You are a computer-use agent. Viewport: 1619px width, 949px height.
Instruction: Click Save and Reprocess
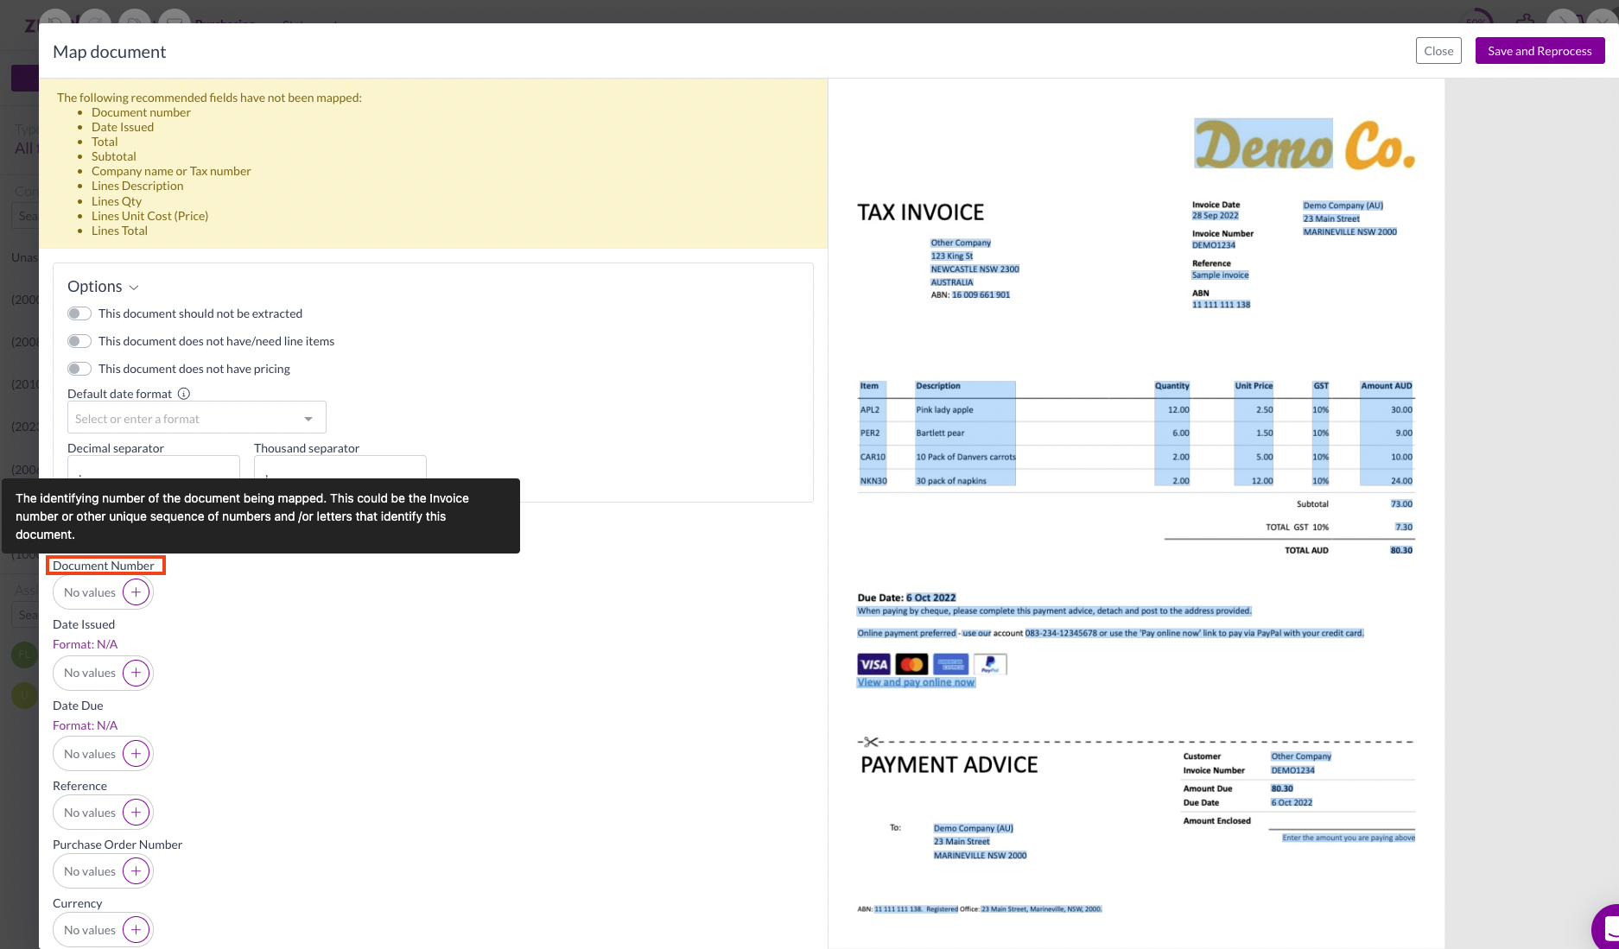1540,51
